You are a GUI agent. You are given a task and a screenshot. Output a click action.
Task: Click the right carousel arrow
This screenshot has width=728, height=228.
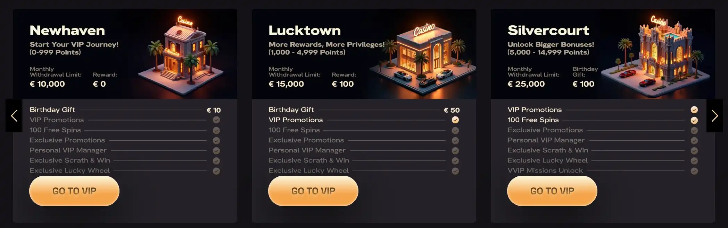click(714, 116)
